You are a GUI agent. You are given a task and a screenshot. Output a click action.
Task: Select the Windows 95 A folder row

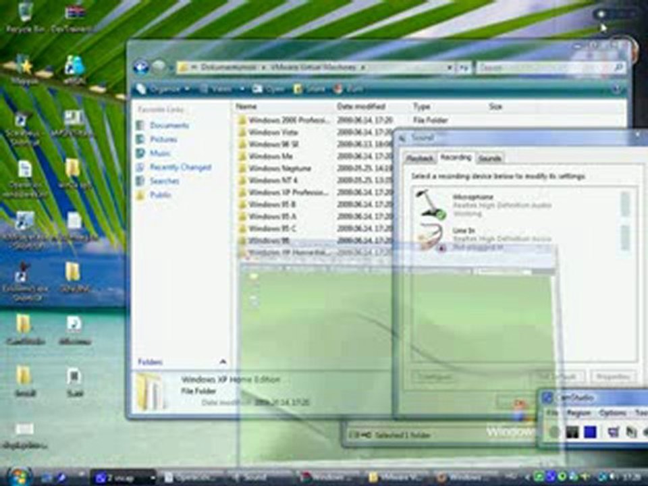pyautogui.click(x=314, y=216)
